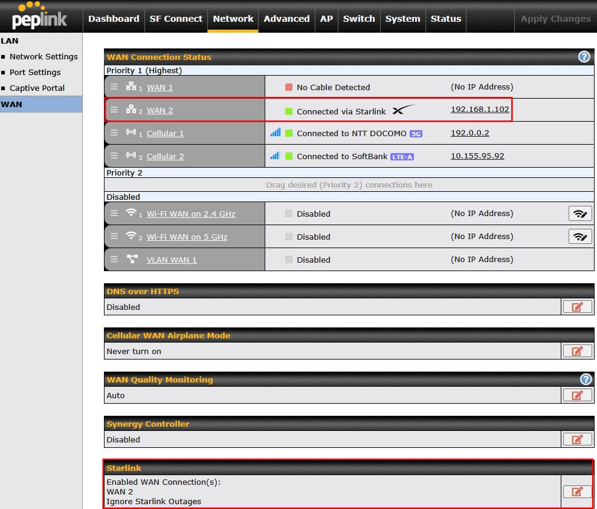The height and width of the screenshot is (509, 597).
Task: Open wireless networks for Wi-Fi WAN 2.4 GHz
Action: click(580, 214)
